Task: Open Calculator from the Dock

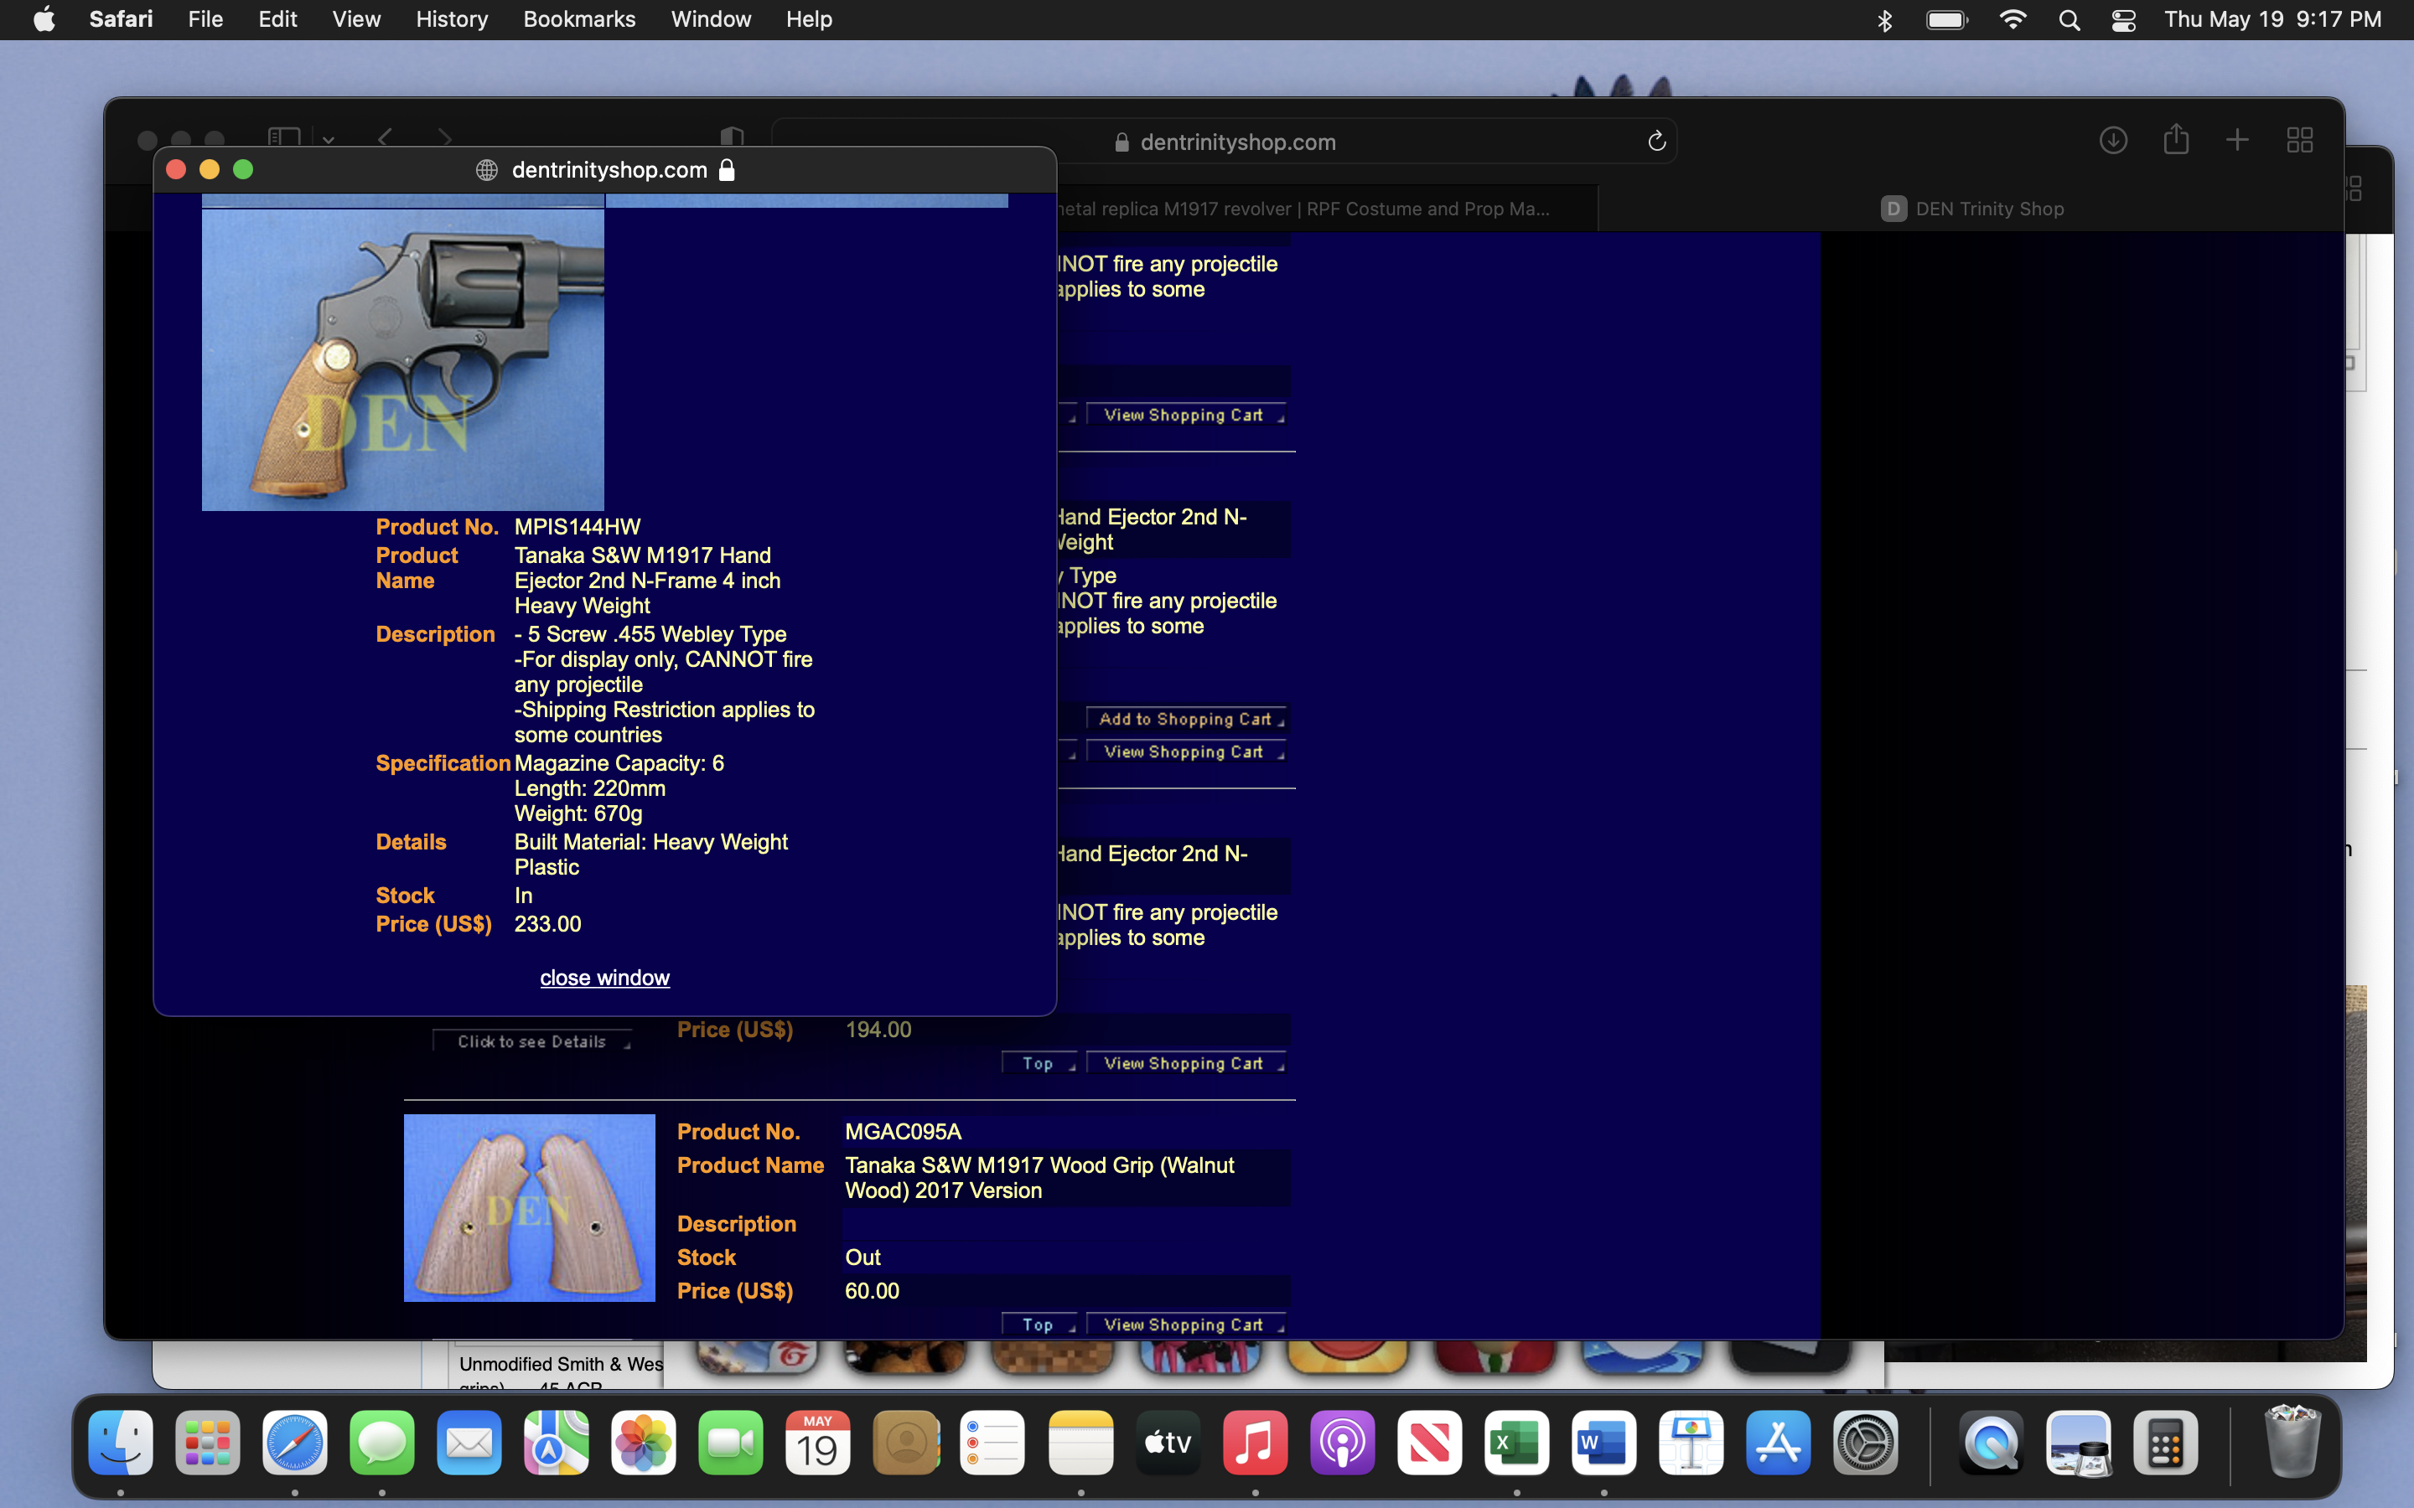Action: pyautogui.click(x=2164, y=1442)
